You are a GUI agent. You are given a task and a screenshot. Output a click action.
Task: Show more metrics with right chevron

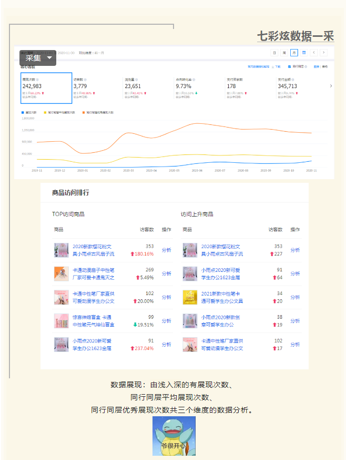[331, 85]
